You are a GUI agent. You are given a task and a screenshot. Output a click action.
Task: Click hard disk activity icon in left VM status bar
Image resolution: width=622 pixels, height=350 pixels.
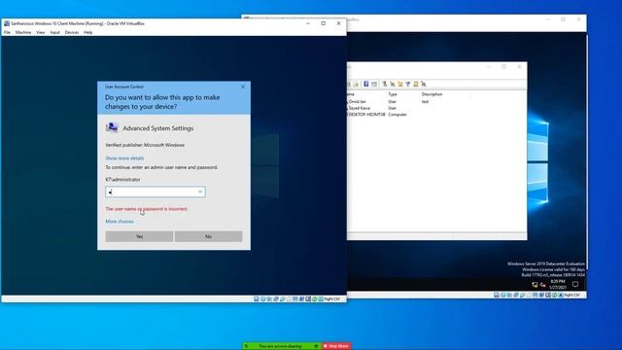pos(257,298)
